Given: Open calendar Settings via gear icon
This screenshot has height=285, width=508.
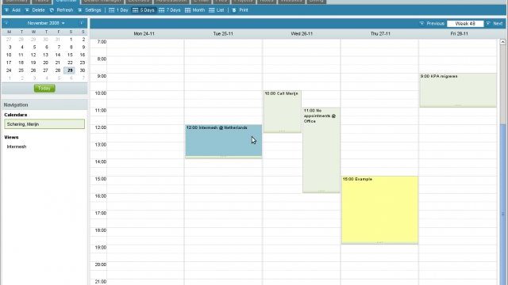Looking at the screenshot, I should (x=79, y=10).
